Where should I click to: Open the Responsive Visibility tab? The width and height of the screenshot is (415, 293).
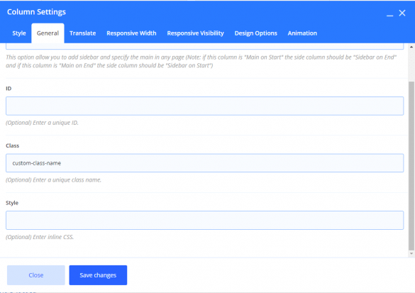pos(195,33)
